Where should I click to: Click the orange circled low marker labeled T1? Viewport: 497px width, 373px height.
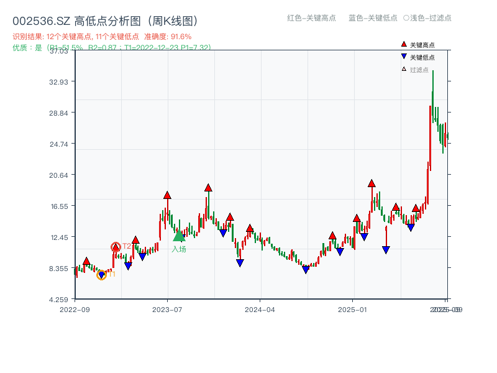(101, 275)
